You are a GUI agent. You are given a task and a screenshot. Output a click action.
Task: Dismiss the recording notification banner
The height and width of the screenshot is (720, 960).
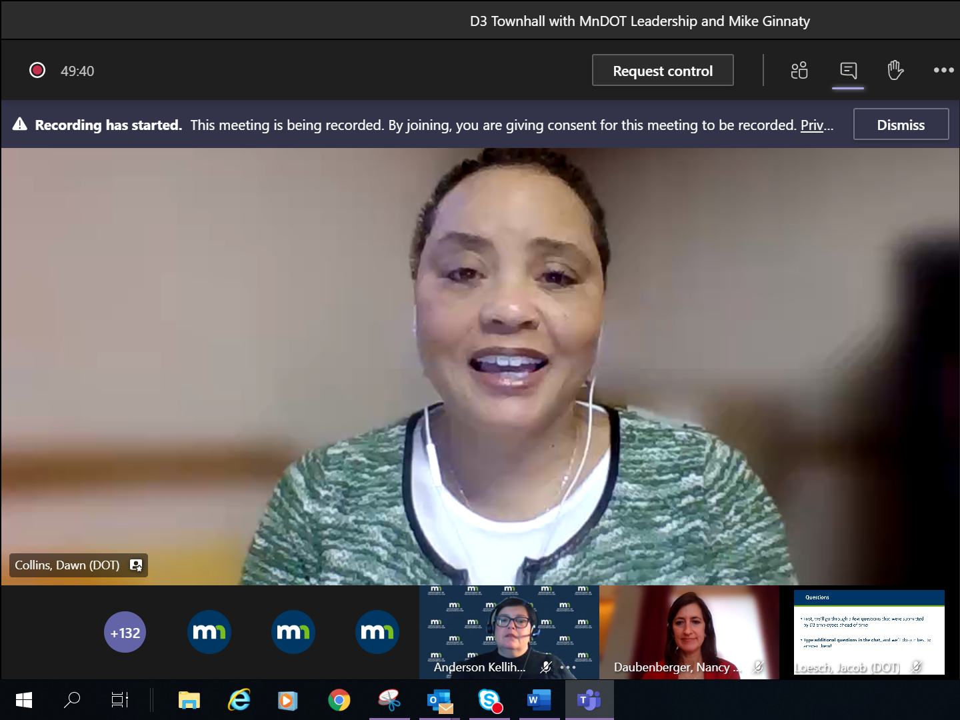[x=900, y=125]
